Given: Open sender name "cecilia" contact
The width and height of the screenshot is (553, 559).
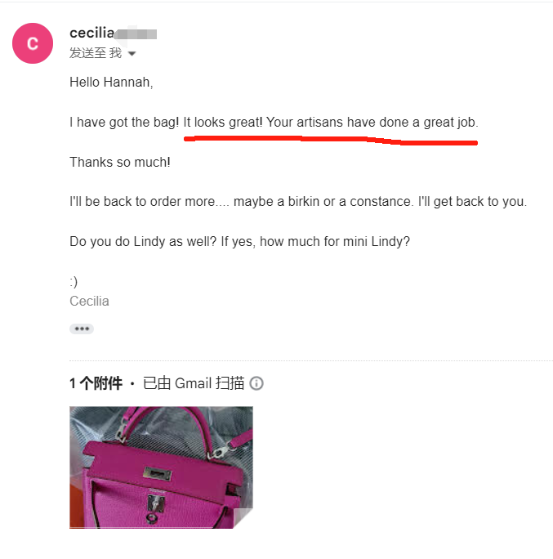Looking at the screenshot, I should coord(91,33).
